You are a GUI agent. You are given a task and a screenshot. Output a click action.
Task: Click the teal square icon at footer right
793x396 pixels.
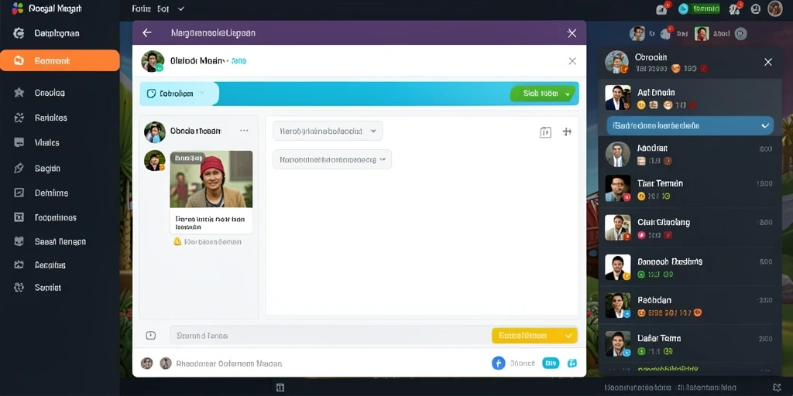572,364
